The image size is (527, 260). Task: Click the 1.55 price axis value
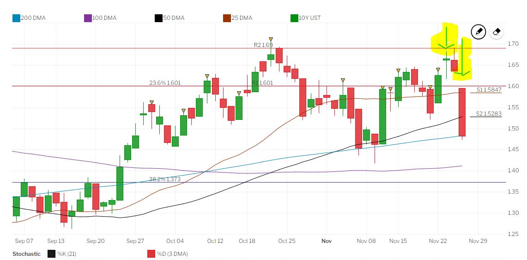(x=513, y=107)
